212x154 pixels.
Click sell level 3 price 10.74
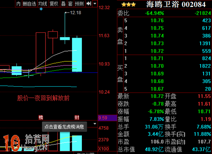(157, 36)
